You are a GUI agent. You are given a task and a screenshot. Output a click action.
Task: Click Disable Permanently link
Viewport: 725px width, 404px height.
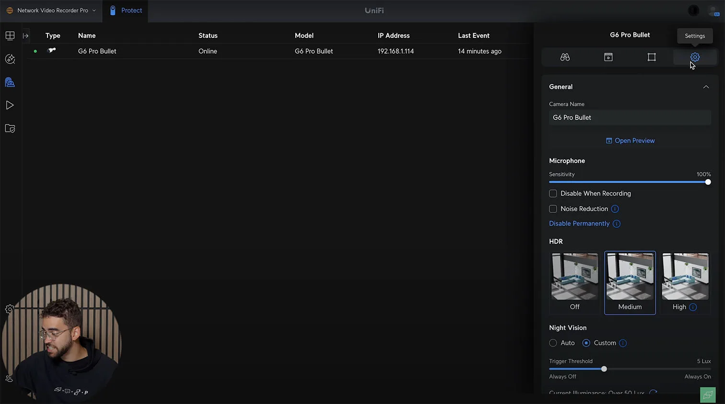[x=579, y=224]
